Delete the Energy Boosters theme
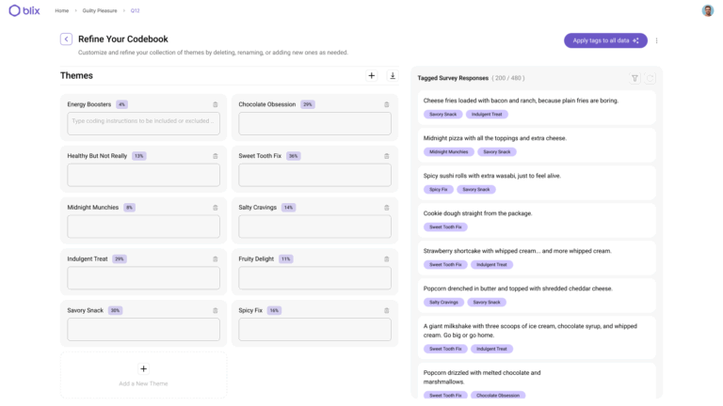The height and width of the screenshot is (406, 723). coord(215,104)
